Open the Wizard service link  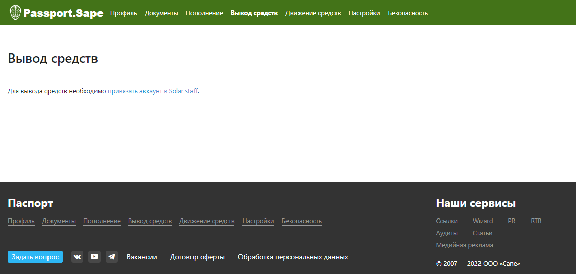[x=483, y=221]
